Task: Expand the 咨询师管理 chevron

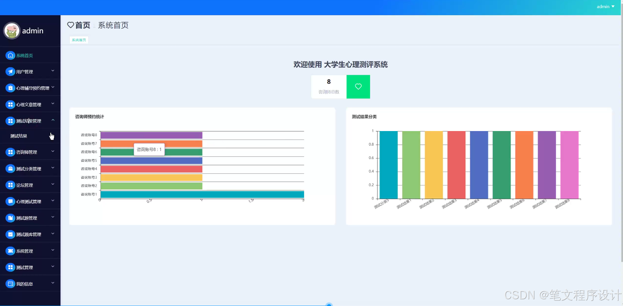Action: (x=53, y=151)
